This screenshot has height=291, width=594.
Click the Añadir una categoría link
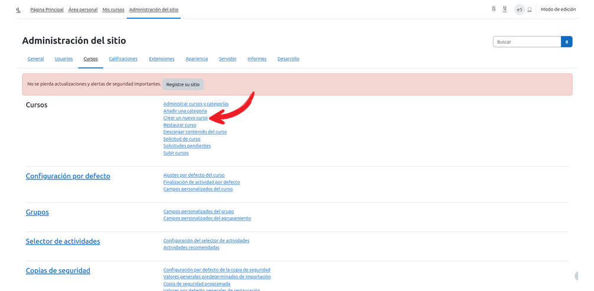(185, 111)
